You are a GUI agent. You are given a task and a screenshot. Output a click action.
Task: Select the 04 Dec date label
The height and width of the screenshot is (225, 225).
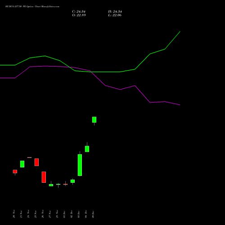[x=86, y=214]
